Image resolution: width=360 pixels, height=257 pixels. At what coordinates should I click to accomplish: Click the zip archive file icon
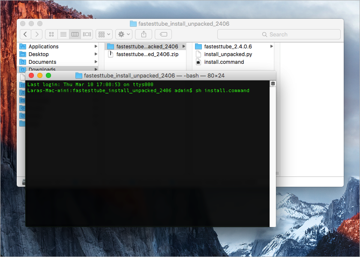pyautogui.click(x=111, y=54)
